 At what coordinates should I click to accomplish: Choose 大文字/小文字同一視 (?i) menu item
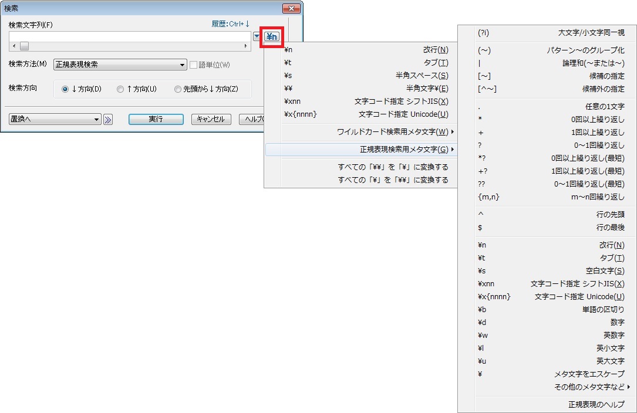(x=551, y=33)
